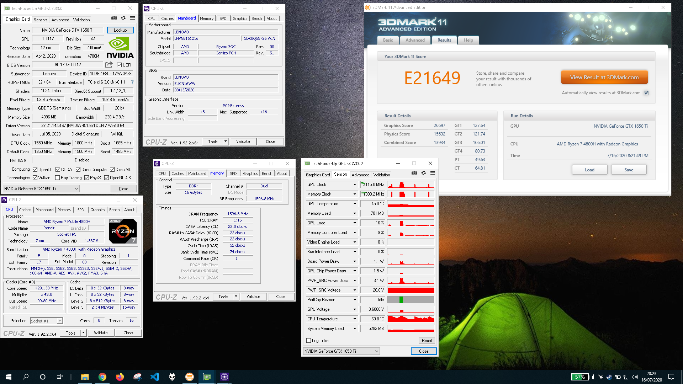Expand the GPU Temperature sensor dropdown
This screenshot has width=683, height=384.
tap(355, 204)
